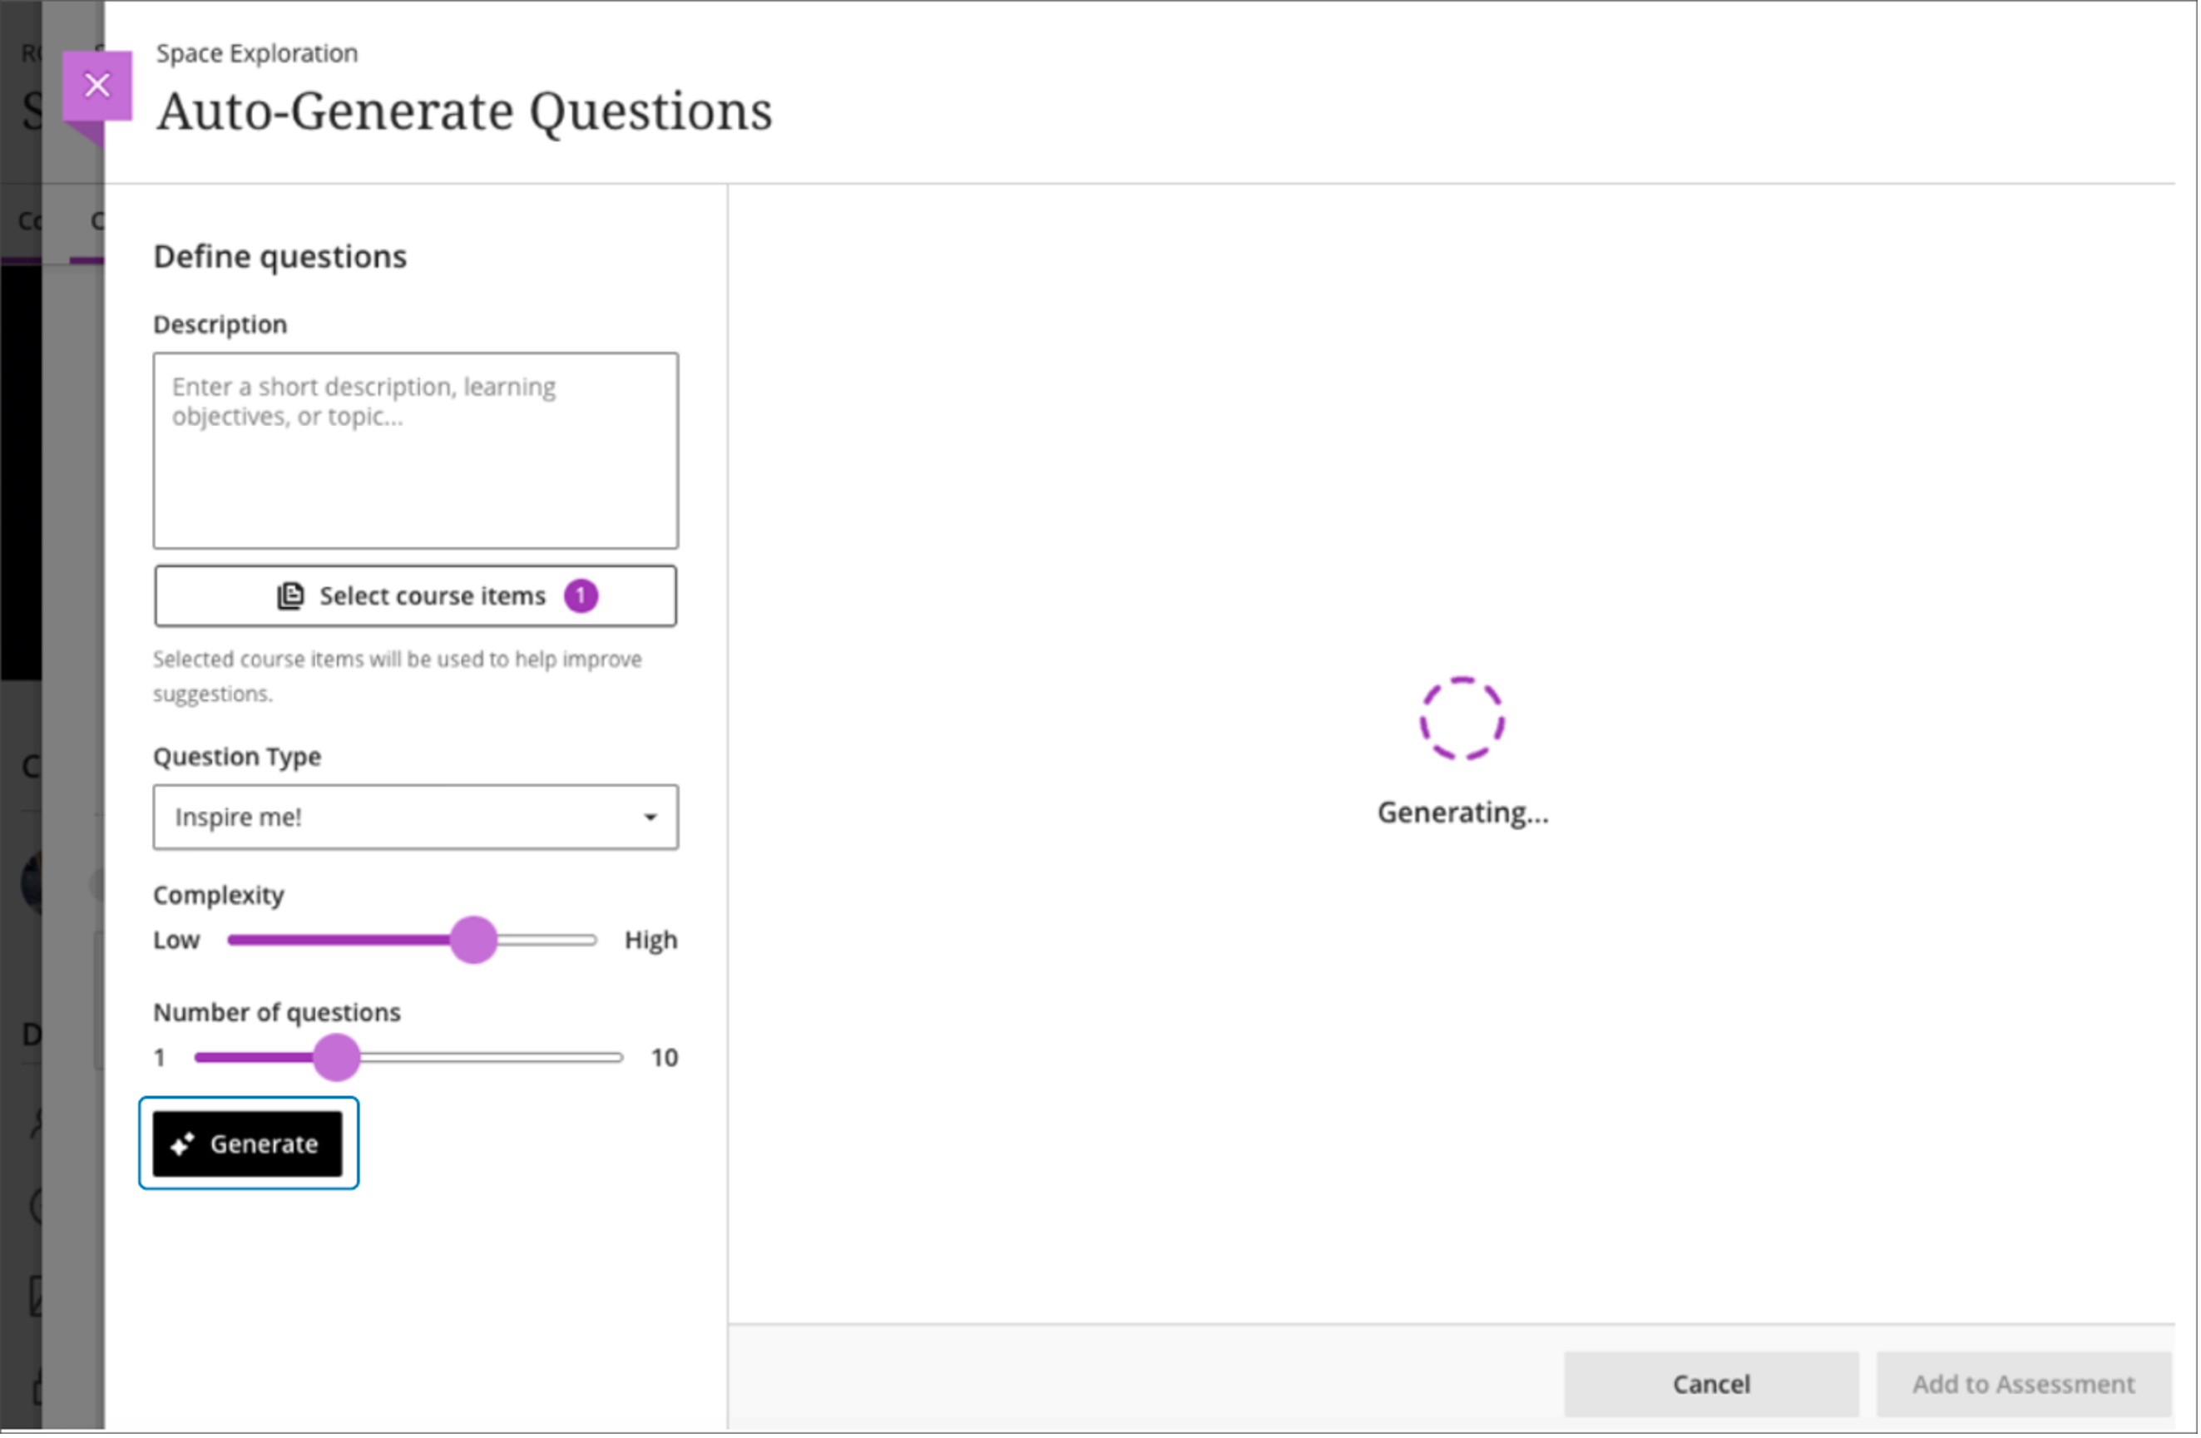Click the caret arrow on the Inspire me! selector

coord(652,817)
